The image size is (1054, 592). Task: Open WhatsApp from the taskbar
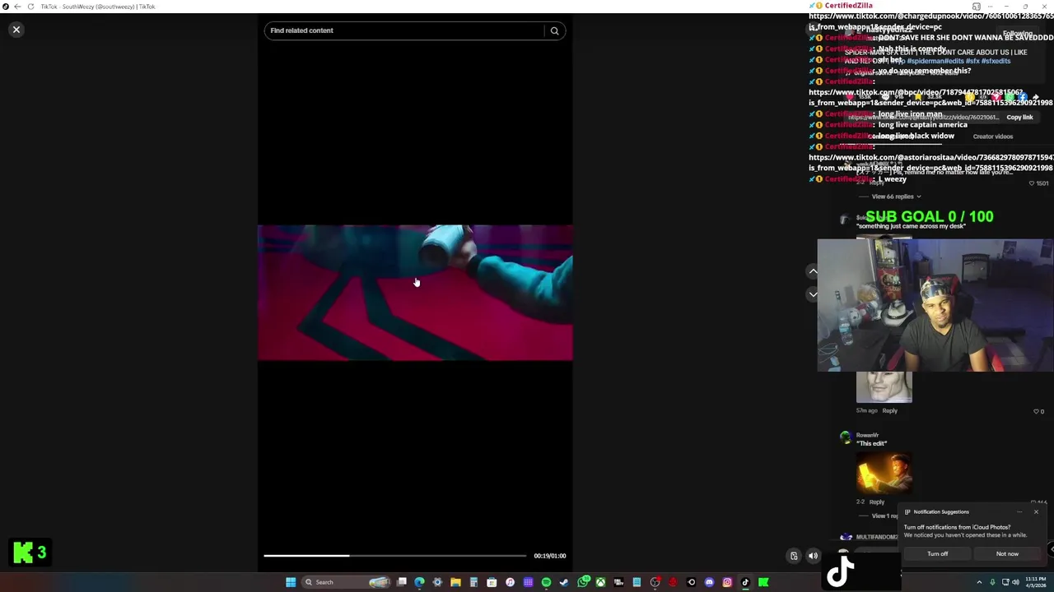[x=583, y=582]
